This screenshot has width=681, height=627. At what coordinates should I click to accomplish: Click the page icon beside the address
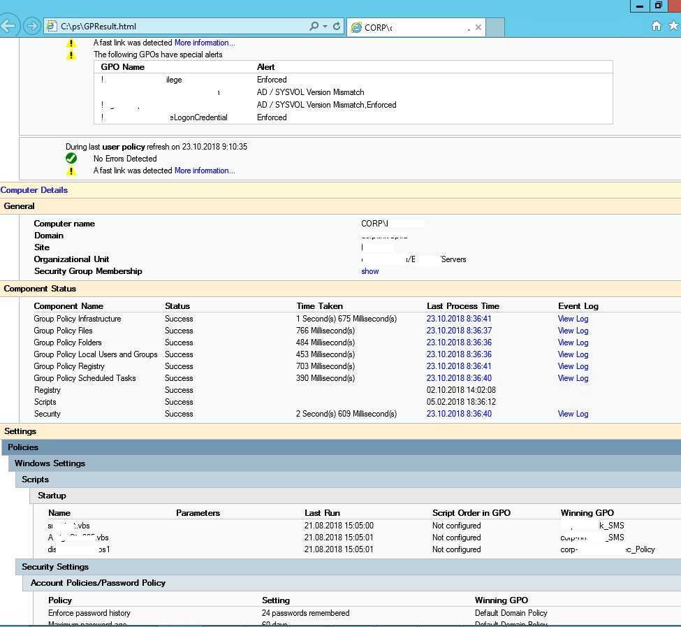pos(51,27)
